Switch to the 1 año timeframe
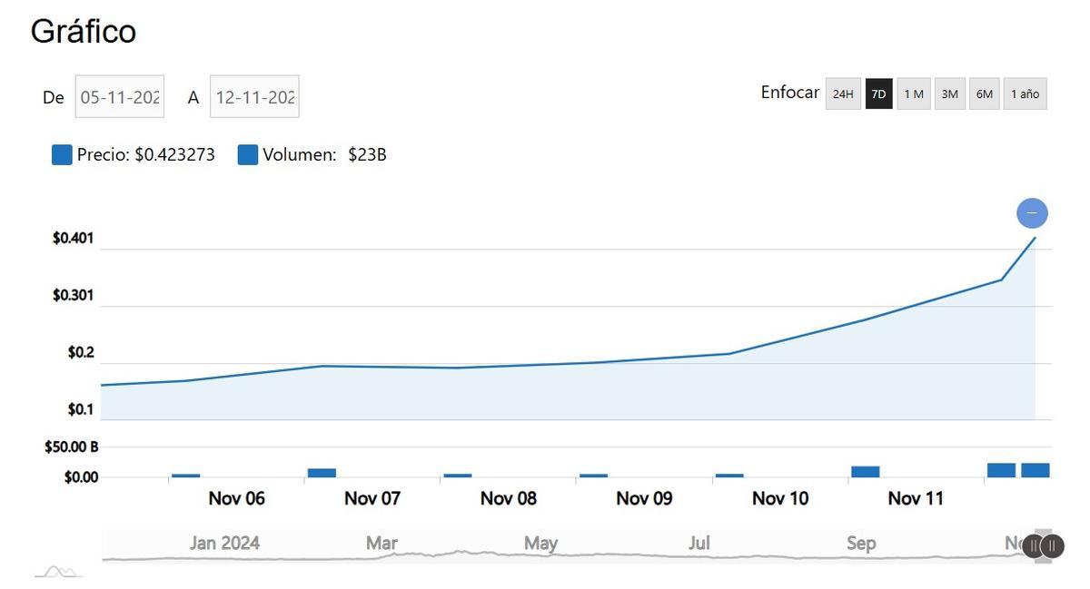The height and width of the screenshot is (589, 1090). pos(1025,93)
